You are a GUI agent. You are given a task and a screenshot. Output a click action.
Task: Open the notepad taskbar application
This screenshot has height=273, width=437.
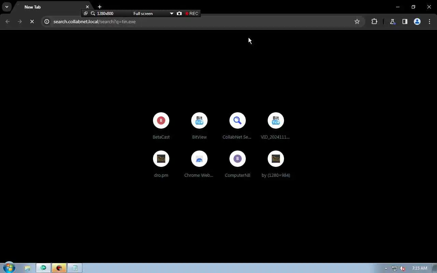[x=75, y=268]
